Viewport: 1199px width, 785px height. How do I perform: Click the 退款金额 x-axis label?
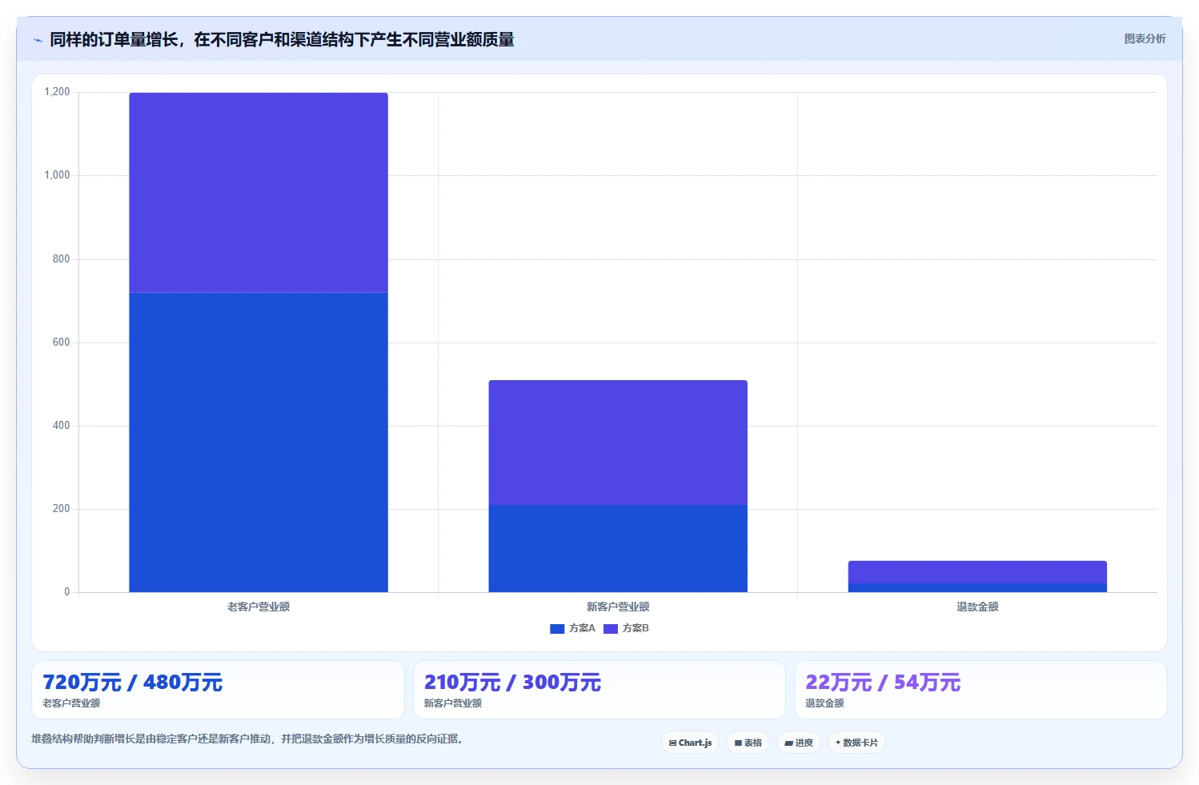pos(977,607)
